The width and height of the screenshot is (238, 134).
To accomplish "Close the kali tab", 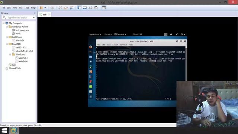I will [x=49, y=15].
